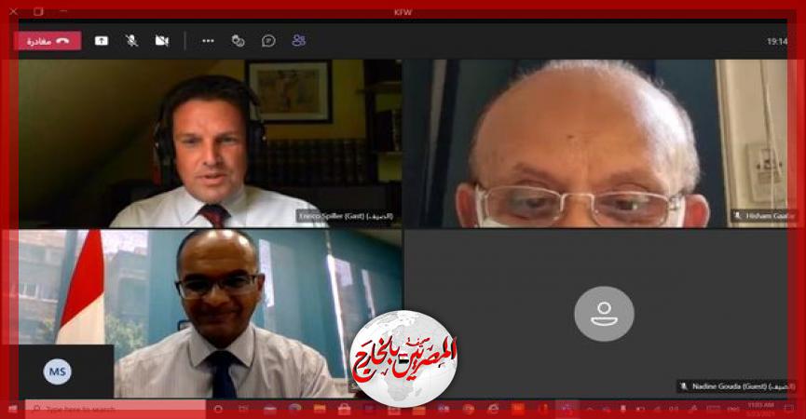The height and width of the screenshot is (419, 806).
Task: Click the KFW window title
Action: click(x=403, y=12)
